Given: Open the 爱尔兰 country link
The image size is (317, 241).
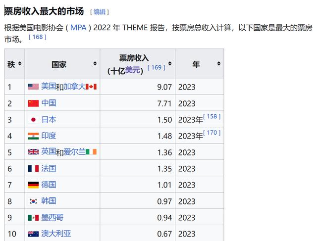Looking at the screenshot, I should click(74, 152).
